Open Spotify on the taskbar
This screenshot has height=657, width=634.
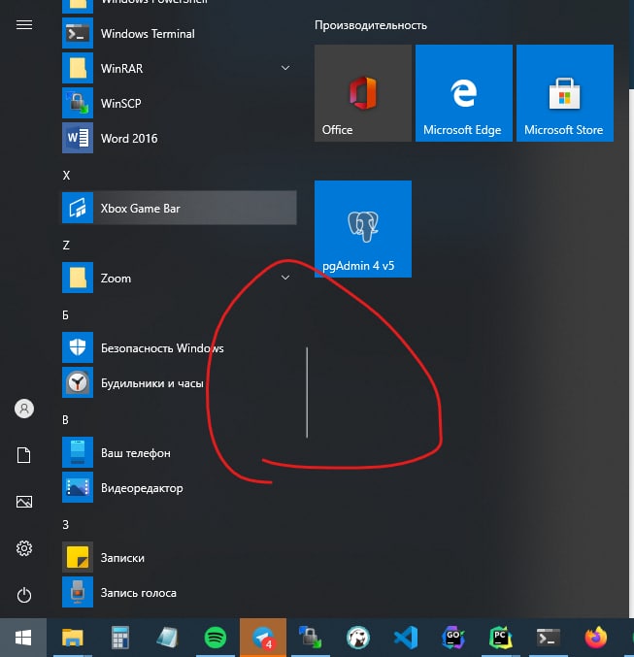point(216,638)
